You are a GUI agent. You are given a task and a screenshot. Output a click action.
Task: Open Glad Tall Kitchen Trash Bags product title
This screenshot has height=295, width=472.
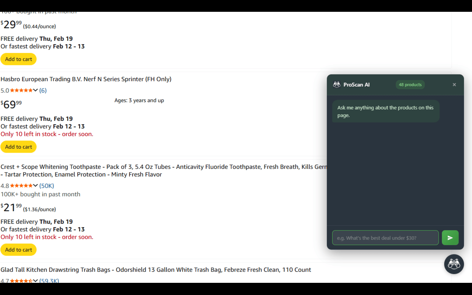156,270
